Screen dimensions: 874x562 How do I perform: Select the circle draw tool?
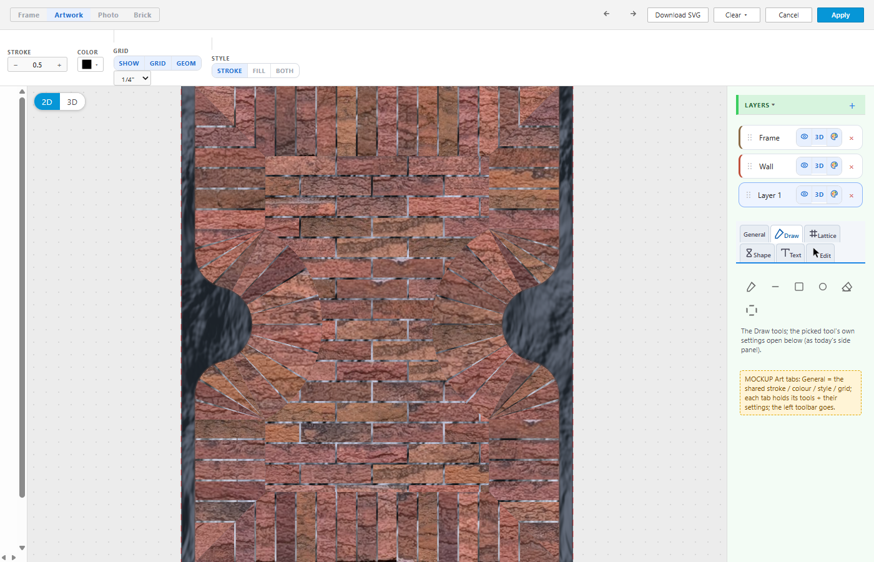pyautogui.click(x=823, y=287)
